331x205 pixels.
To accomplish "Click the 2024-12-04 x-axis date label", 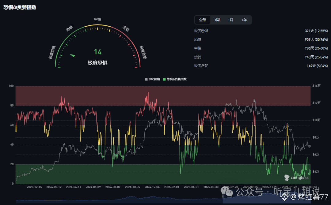I will pyautogui.click(x=152, y=187).
